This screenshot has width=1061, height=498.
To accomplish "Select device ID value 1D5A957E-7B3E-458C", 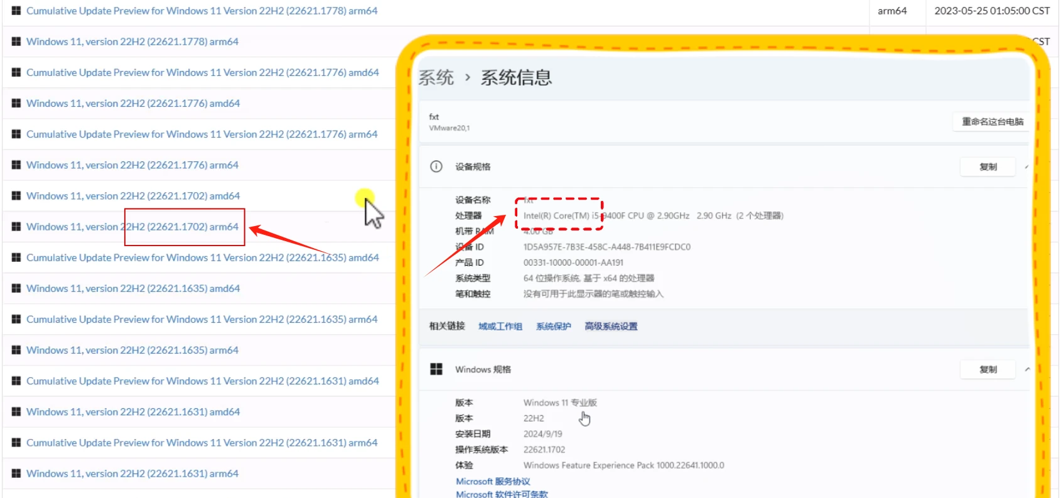I will (x=607, y=247).
